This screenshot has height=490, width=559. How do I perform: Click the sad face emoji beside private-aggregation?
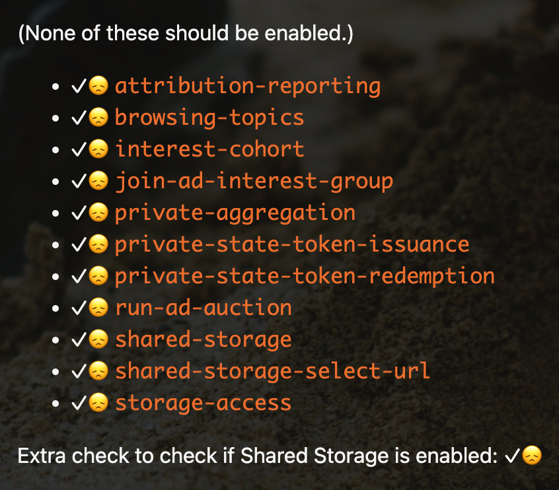[98, 213]
